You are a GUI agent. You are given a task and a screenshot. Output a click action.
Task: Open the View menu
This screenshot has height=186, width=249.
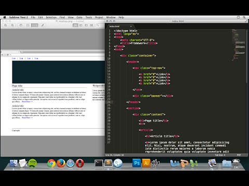click(71, 18)
